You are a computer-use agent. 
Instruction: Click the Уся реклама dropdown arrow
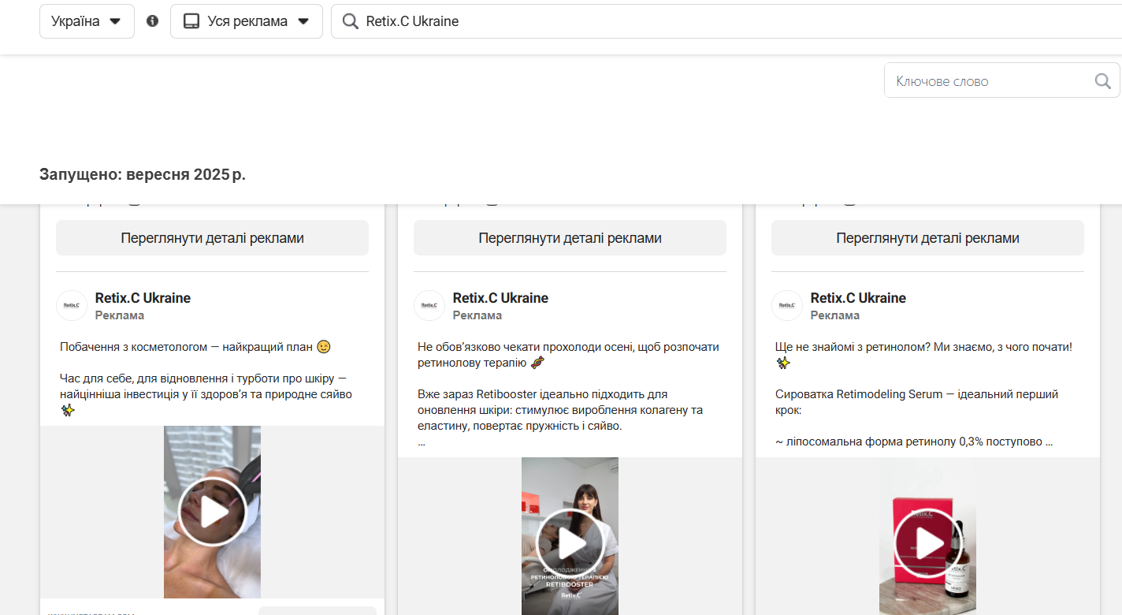pyautogui.click(x=303, y=21)
